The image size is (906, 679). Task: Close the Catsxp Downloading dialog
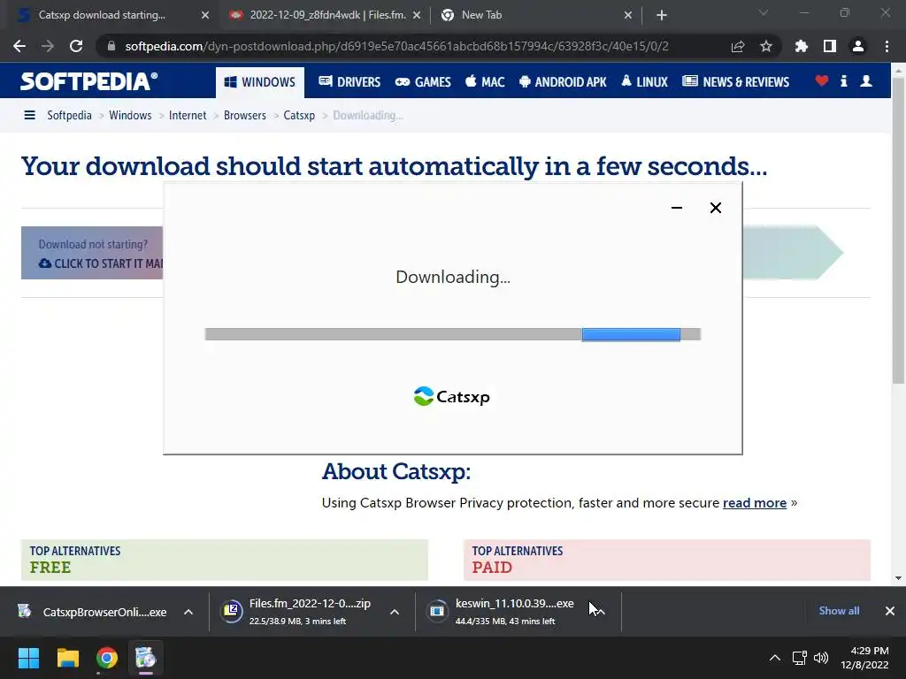715,208
